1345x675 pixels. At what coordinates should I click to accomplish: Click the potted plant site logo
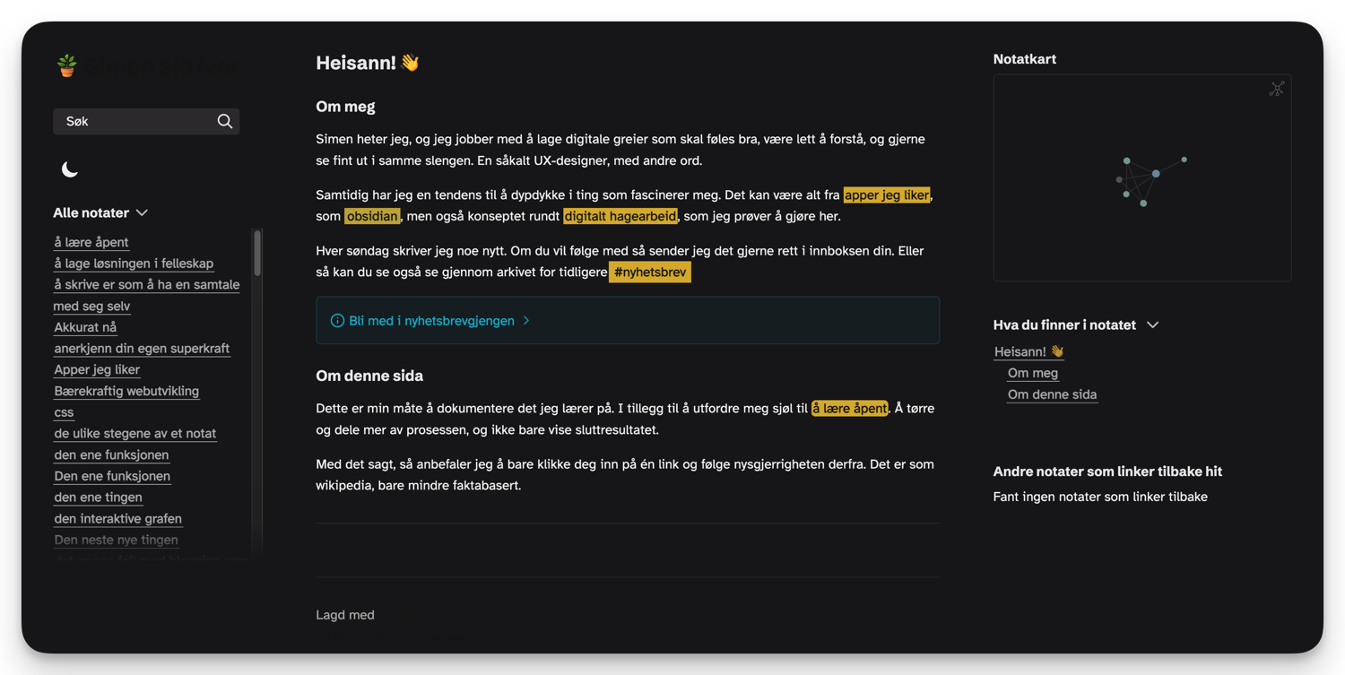click(x=67, y=65)
